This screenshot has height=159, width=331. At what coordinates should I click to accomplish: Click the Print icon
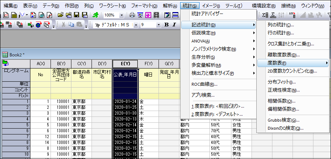click(x=132, y=15)
